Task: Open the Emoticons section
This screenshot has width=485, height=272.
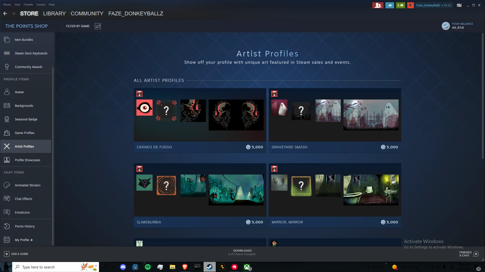Action: [x=22, y=212]
